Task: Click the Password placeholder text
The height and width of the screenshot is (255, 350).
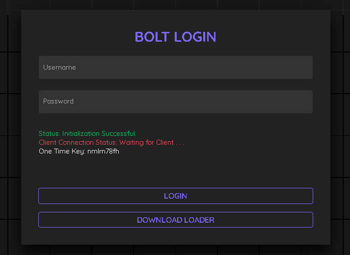Action: [58, 101]
